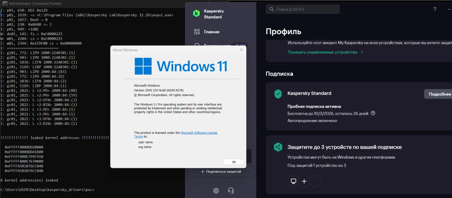The width and height of the screenshot is (452, 198).
Task: Click the Kaspersky hexagon logo in sidebar
Action: pyautogui.click(x=196, y=14)
